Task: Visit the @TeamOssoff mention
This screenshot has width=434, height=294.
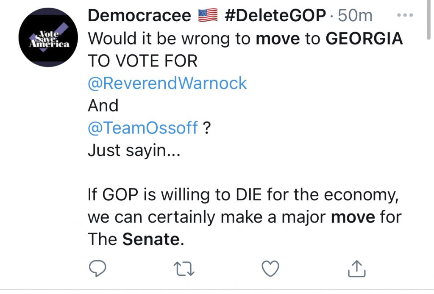Action: 143,128
